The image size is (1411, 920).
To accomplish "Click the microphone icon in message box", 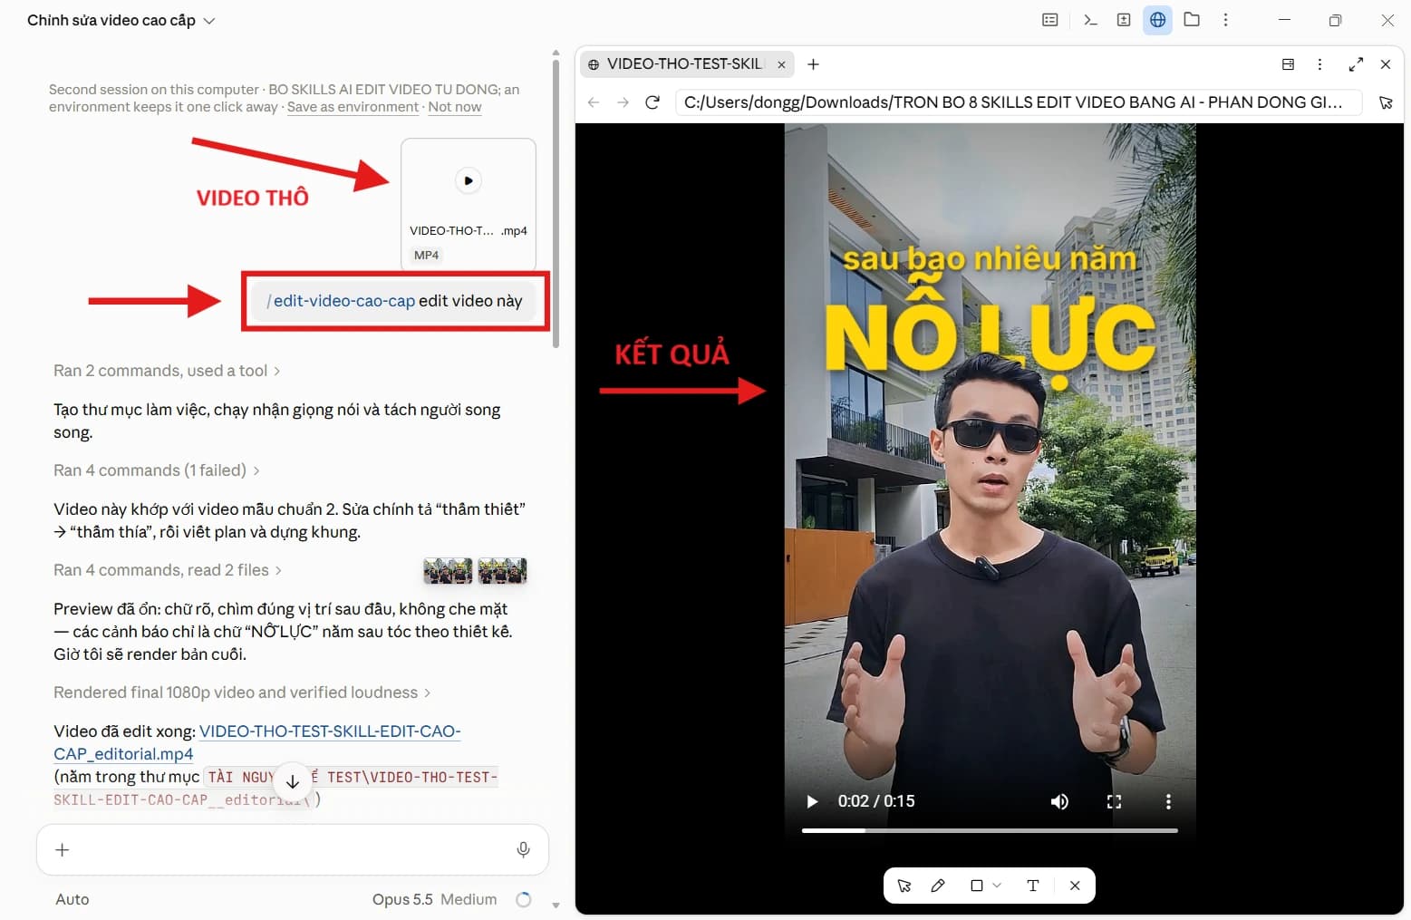I will (x=523, y=849).
